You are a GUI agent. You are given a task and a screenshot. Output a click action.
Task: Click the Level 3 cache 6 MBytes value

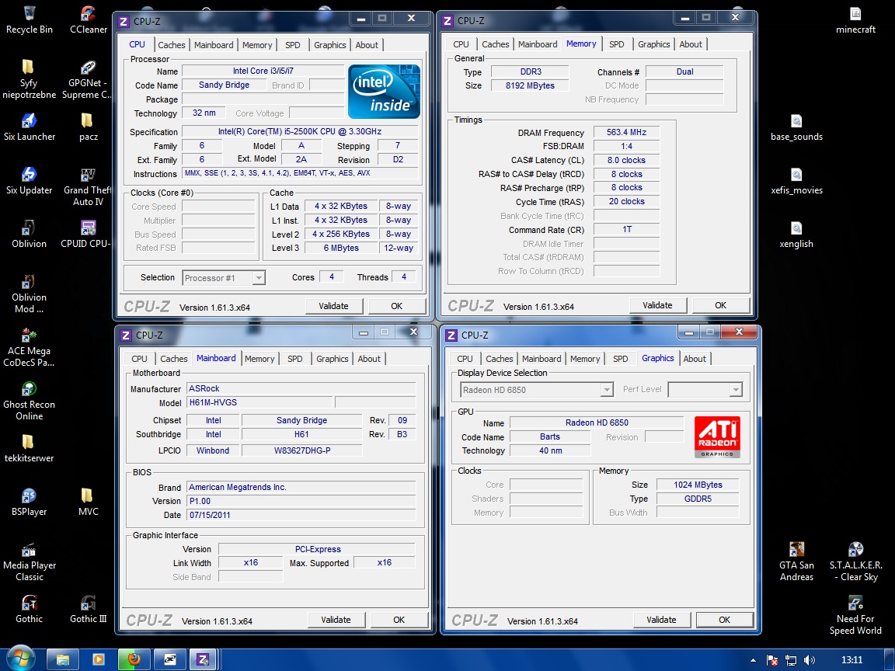(341, 248)
